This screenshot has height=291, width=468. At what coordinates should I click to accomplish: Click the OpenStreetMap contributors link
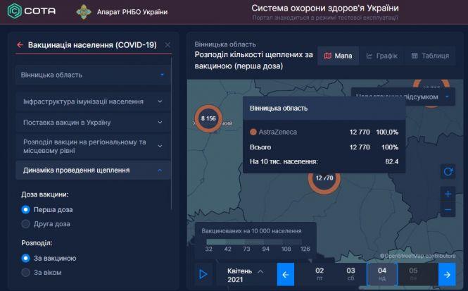click(418, 256)
